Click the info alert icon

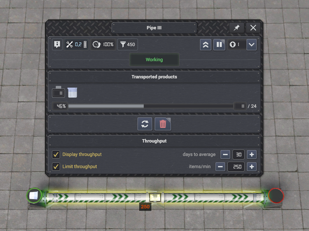(57, 44)
